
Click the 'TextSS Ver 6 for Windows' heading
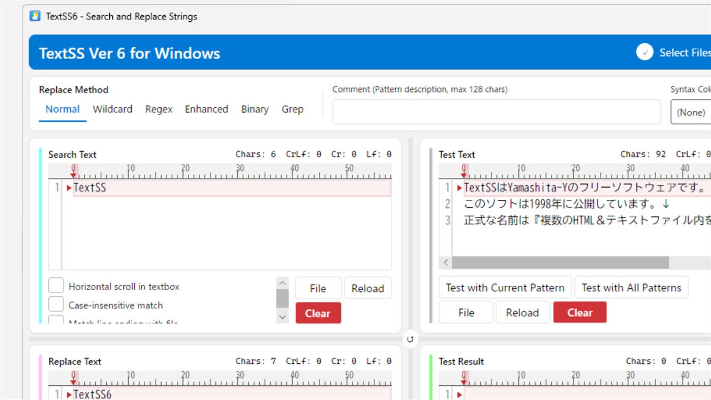[x=130, y=53]
